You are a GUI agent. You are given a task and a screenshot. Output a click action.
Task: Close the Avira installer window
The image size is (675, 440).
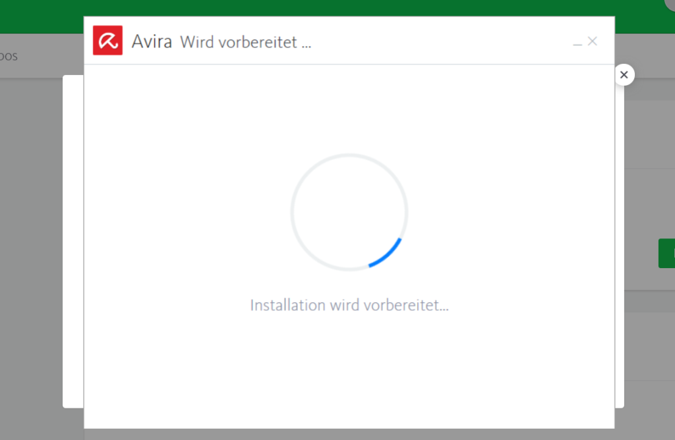point(593,41)
